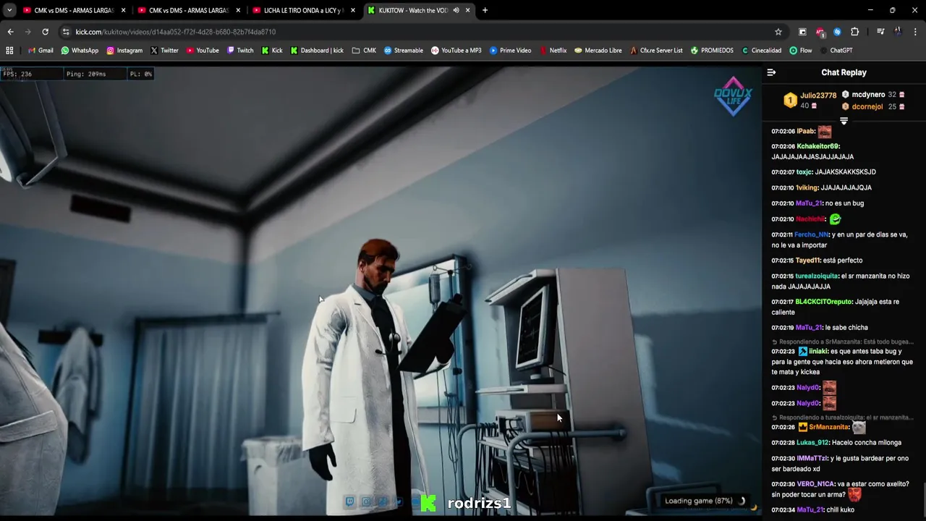The width and height of the screenshot is (926, 521).
Task: Open dcornejol leaderboard entry
Action: pos(867,106)
